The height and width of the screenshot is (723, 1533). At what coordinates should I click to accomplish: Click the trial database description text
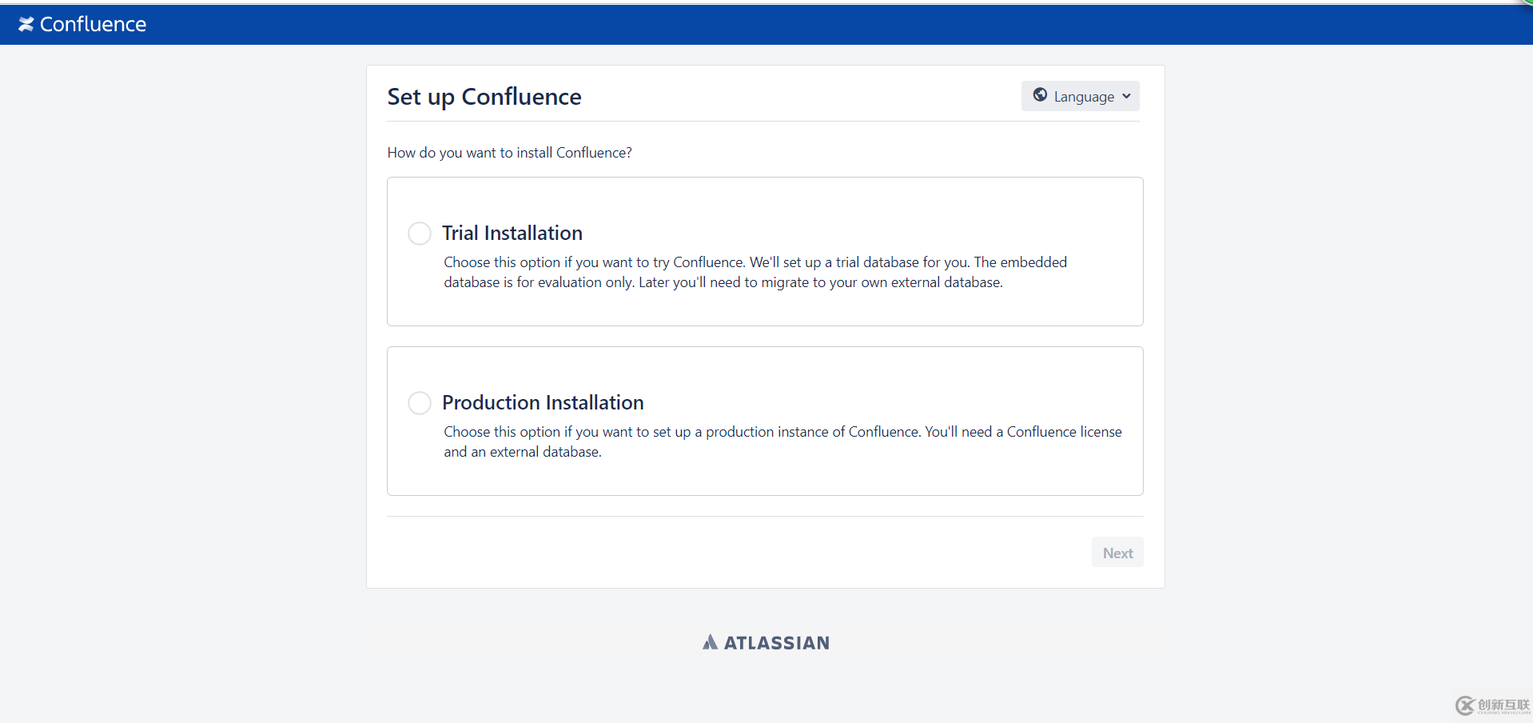tap(755, 272)
